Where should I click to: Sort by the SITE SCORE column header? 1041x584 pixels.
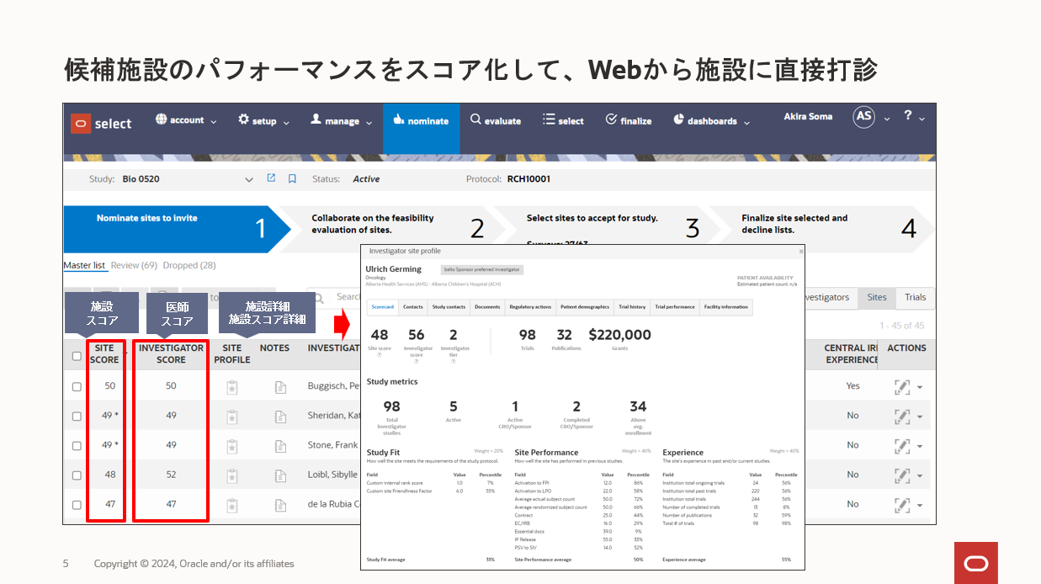[105, 353]
